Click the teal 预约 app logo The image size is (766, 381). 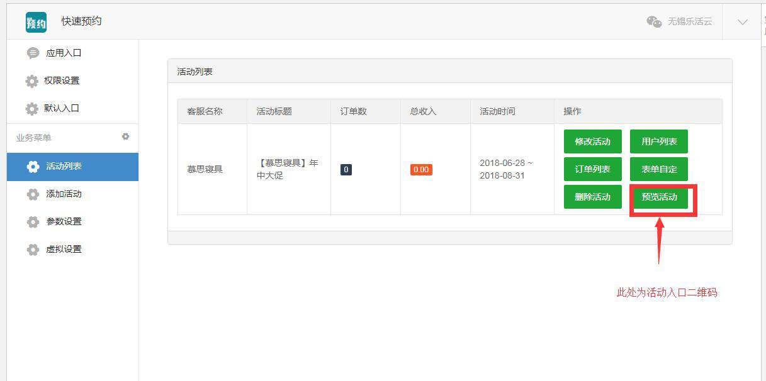pyautogui.click(x=35, y=21)
